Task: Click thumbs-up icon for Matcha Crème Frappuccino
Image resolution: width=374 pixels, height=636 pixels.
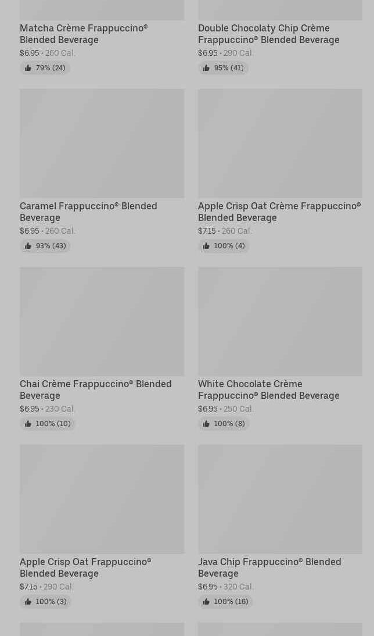Action: pos(28,68)
